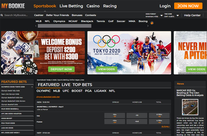Choose MLB in sports quick bar
The height and width of the screenshot is (136, 207).
[x=39, y=21]
